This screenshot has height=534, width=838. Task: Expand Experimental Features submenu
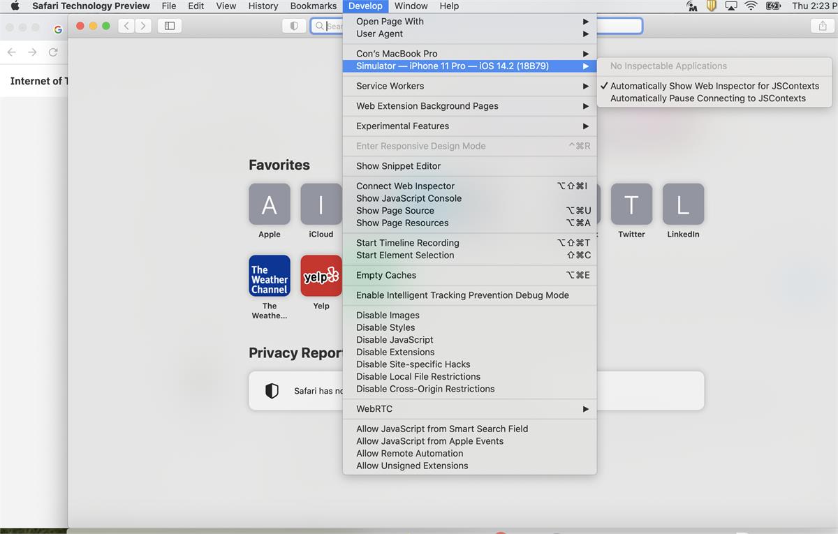pyautogui.click(x=470, y=126)
